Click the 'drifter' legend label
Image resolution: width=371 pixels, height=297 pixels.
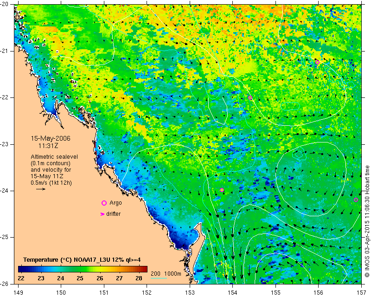point(113,214)
